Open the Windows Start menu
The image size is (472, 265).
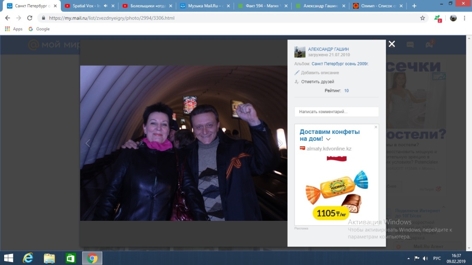point(8,258)
